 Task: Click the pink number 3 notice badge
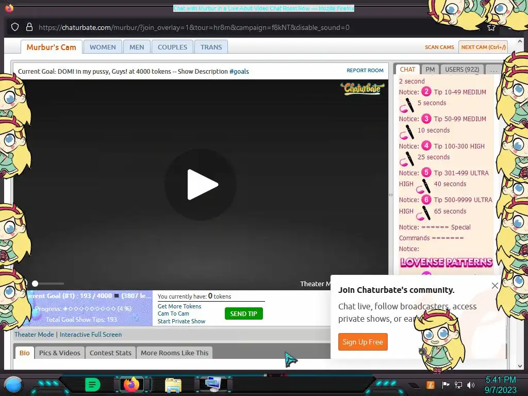[426, 119]
